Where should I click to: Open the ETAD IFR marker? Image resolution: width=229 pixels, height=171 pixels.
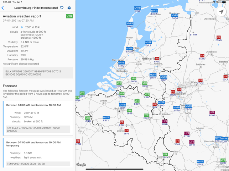tap(177, 141)
